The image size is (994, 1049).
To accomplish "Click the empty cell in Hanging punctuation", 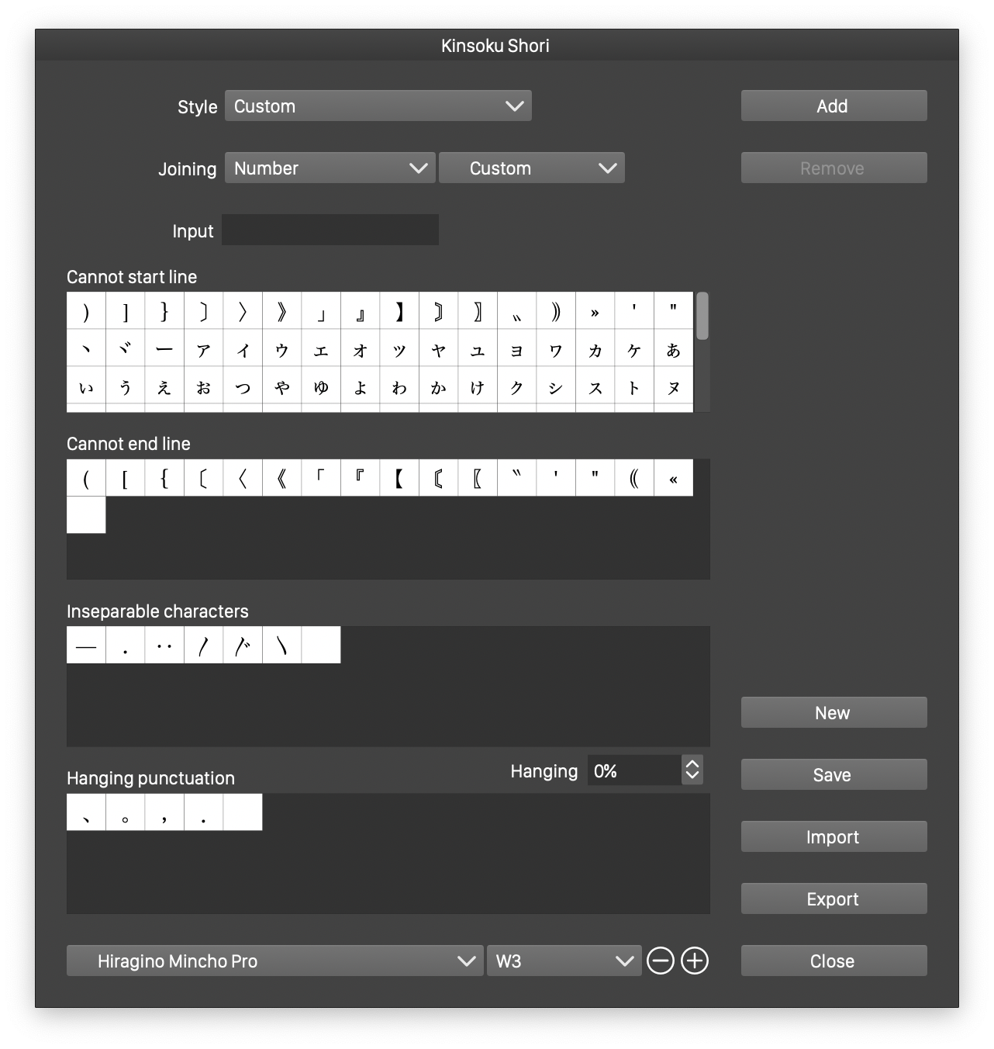I will click(x=243, y=812).
